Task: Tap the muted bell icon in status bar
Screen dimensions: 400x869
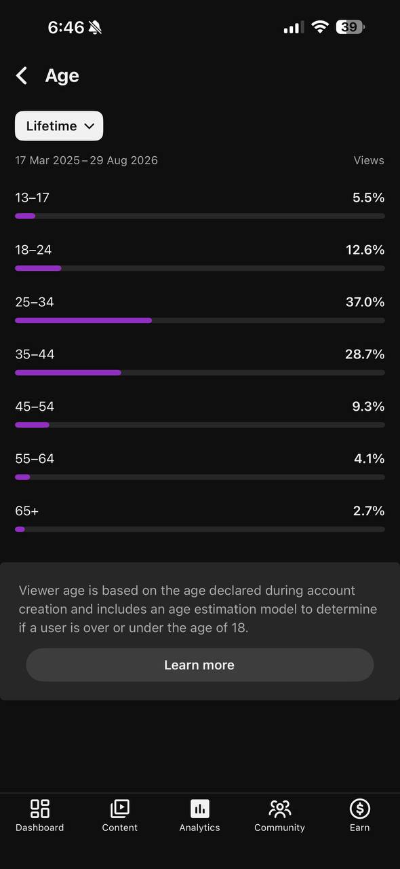Action: point(95,27)
